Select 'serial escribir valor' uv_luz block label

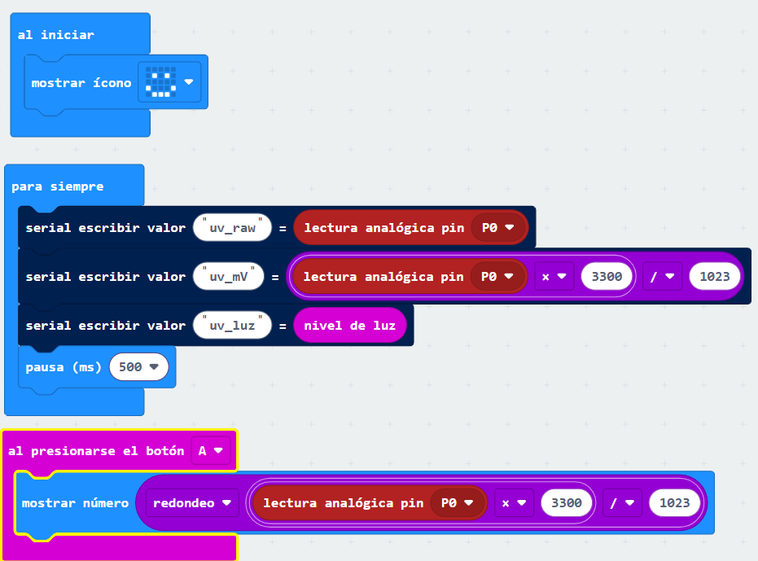pyautogui.click(x=105, y=326)
